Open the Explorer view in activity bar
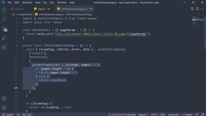 click(x=4, y=10)
